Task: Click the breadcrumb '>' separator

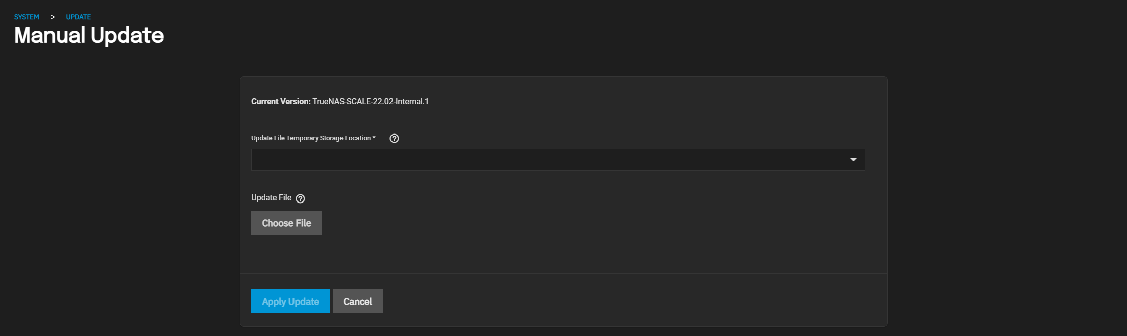Action: pos(52,17)
